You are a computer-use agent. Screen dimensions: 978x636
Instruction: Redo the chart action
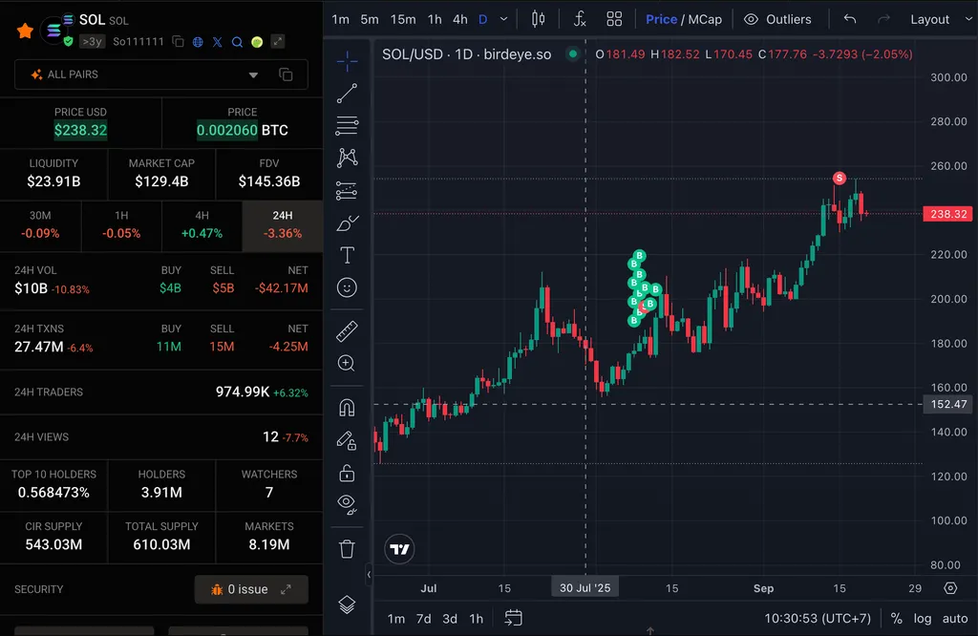tap(883, 19)
